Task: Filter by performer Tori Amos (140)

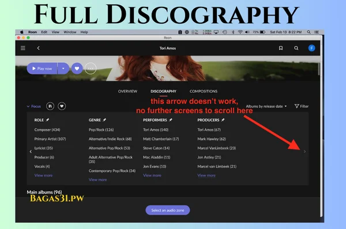Action: 156,130
